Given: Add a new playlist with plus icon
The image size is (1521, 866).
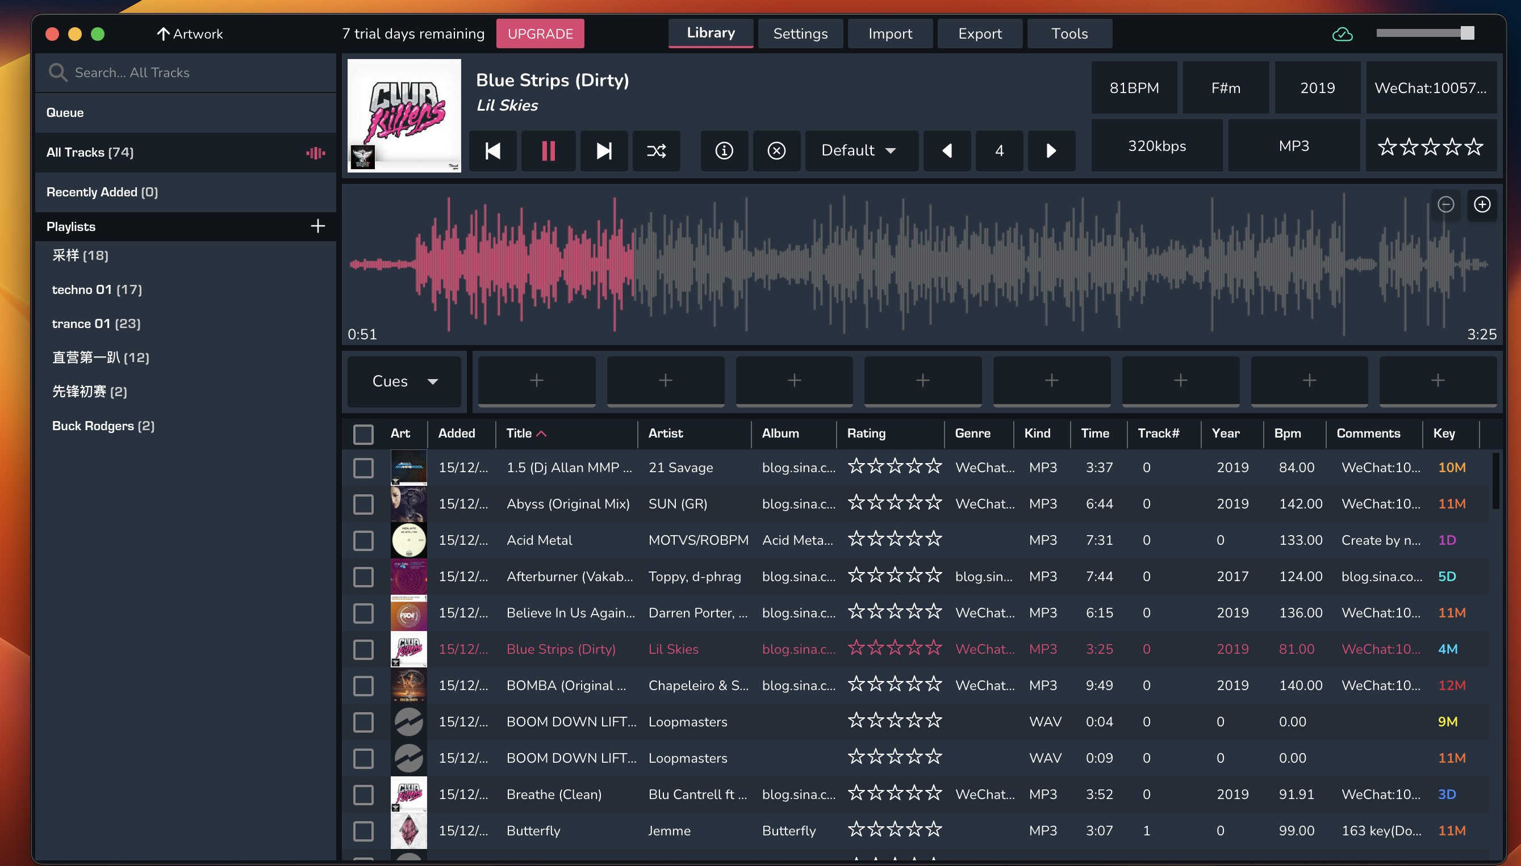Looking at the screenshot, I should point(317,226).
